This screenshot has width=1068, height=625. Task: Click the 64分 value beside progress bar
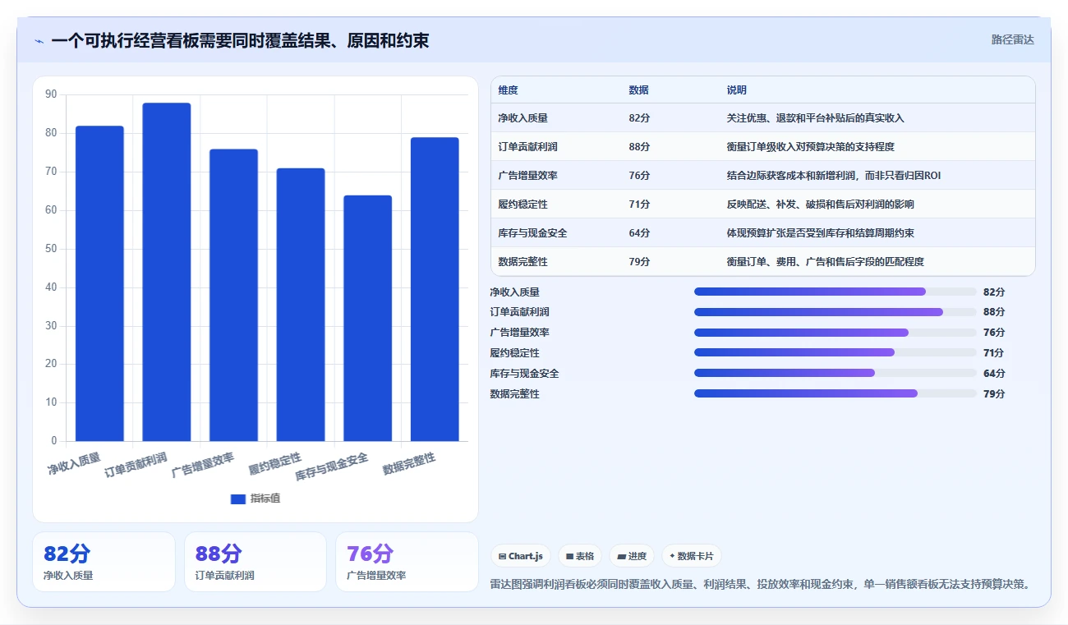pos(994,374)
